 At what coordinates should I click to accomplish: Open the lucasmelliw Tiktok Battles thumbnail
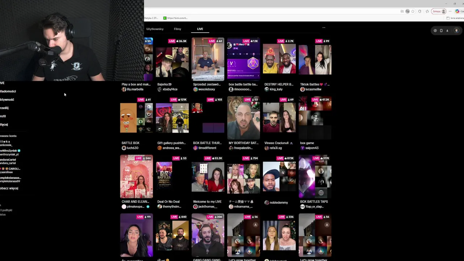click(x=315, y=59)
